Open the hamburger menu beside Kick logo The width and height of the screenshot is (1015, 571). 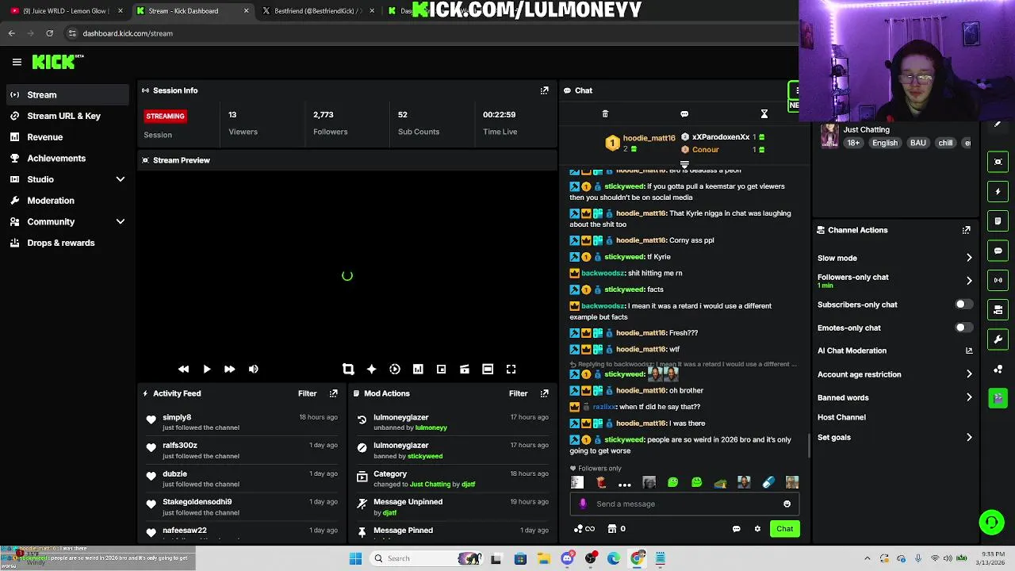17,62
